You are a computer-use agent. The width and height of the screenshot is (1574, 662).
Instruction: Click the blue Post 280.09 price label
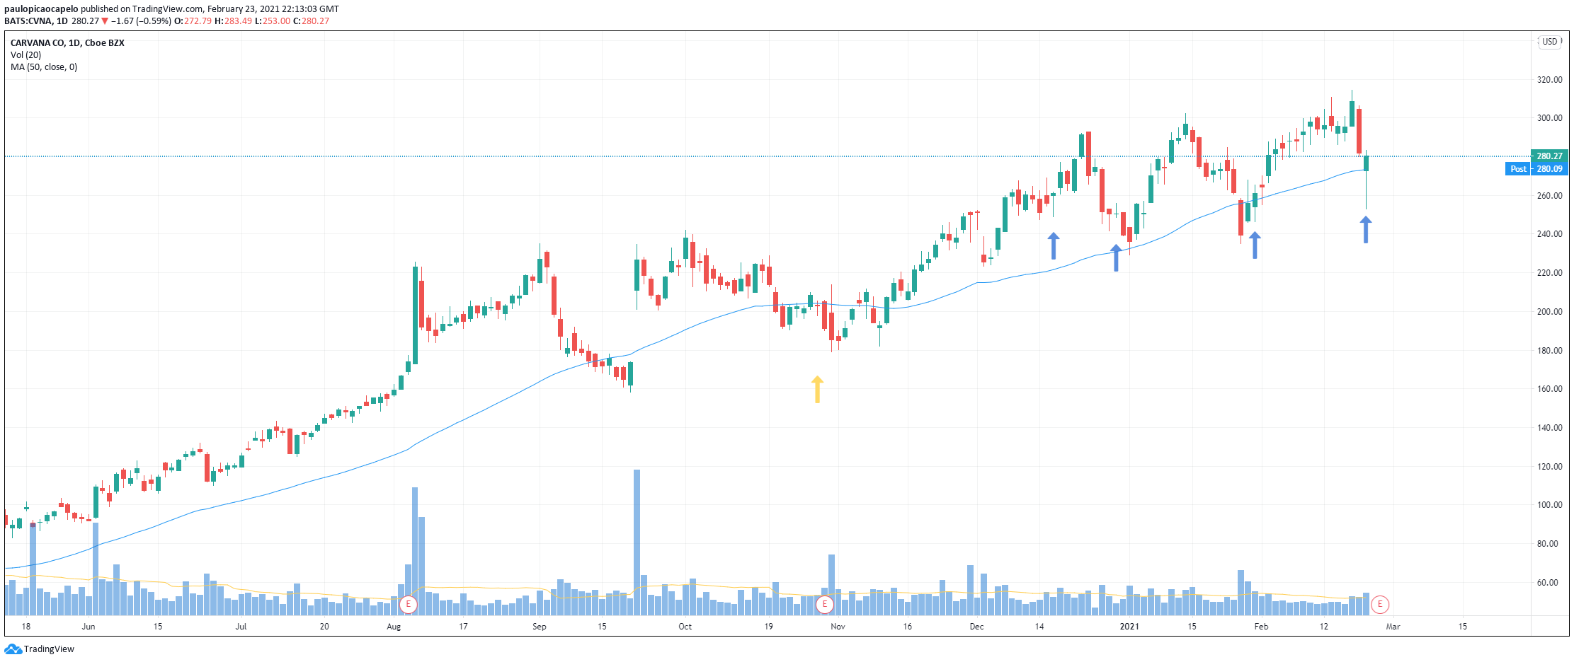click(x=1536, y=169)
